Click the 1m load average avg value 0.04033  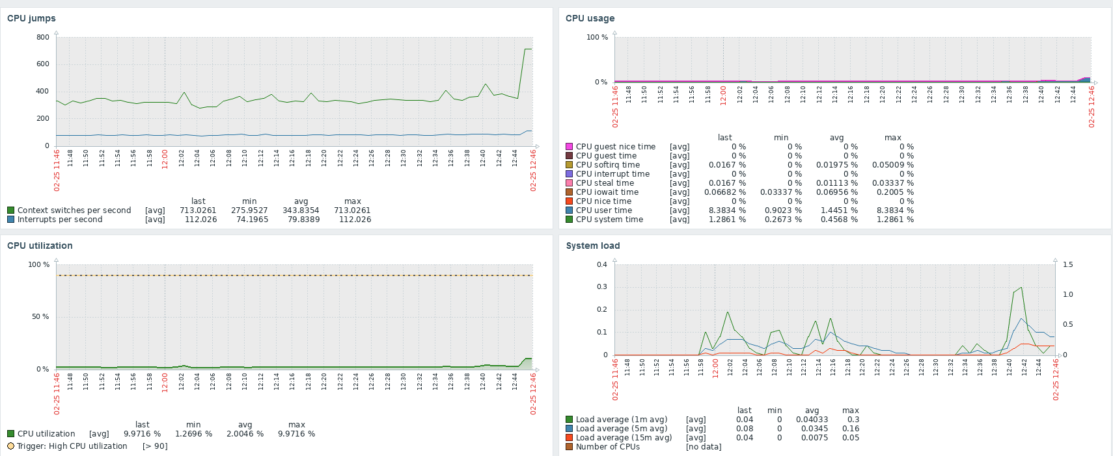point(812,420)
